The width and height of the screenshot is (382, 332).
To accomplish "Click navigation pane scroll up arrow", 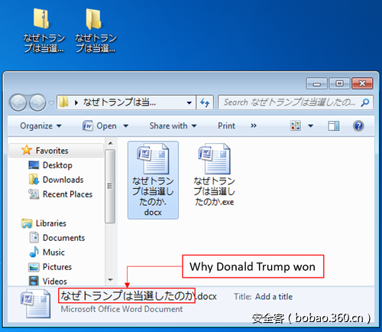I will tap(110, 143).
